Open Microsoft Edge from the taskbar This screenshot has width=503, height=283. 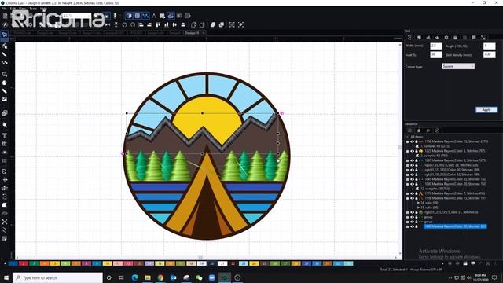pyautogui.click(x=134, y=277)
